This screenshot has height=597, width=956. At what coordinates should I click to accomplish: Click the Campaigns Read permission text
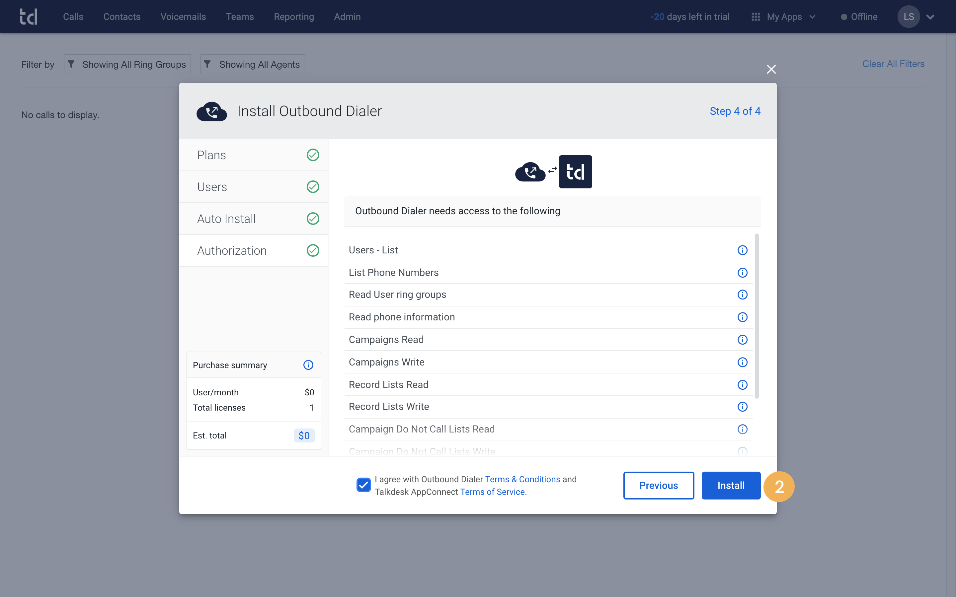[386, 340]
